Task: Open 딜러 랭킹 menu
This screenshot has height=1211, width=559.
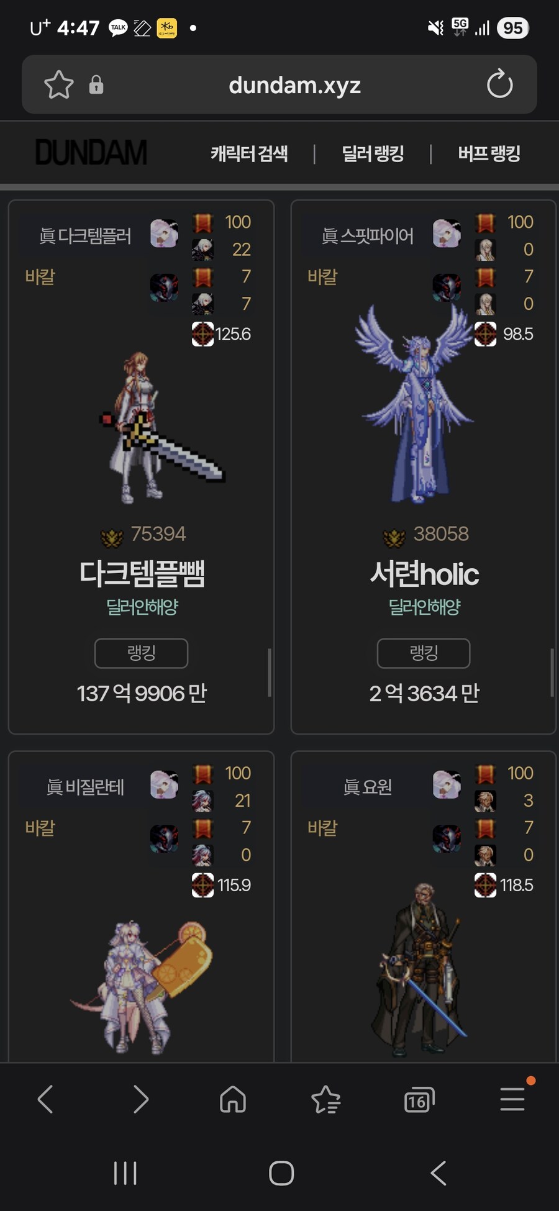Action: [373, 153]
